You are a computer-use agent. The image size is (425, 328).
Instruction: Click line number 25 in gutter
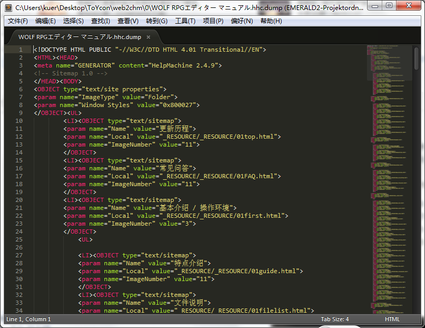[19, 239]
